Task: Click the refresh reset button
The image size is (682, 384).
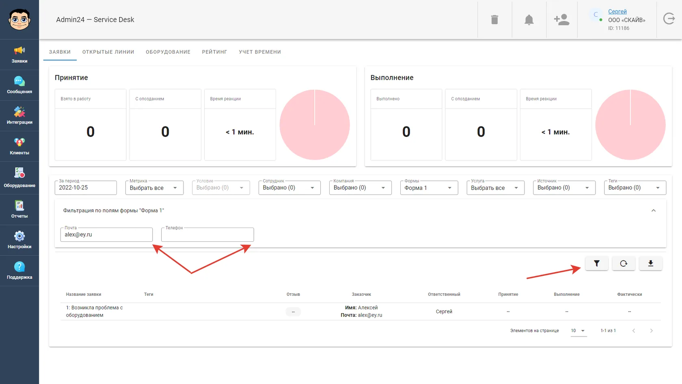Action: point(624,263)
